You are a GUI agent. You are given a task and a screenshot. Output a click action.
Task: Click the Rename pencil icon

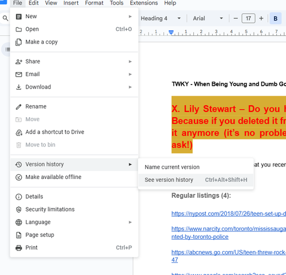tap(18, 107)
